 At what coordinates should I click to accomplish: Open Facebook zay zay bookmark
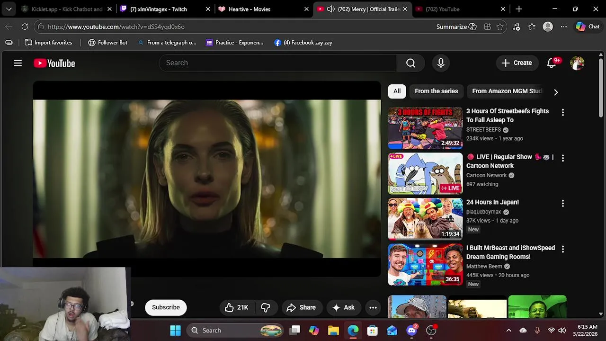coord(303,43)
